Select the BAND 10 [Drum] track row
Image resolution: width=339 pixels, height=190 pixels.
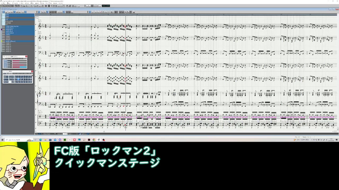[18, 42]
